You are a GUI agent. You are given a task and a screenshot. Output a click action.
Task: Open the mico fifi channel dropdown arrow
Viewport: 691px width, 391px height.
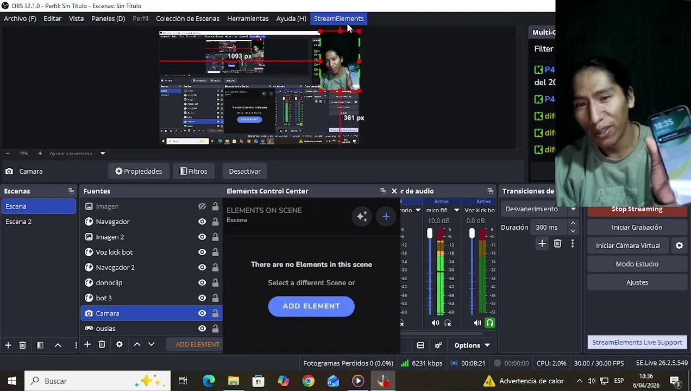[456, 210]
